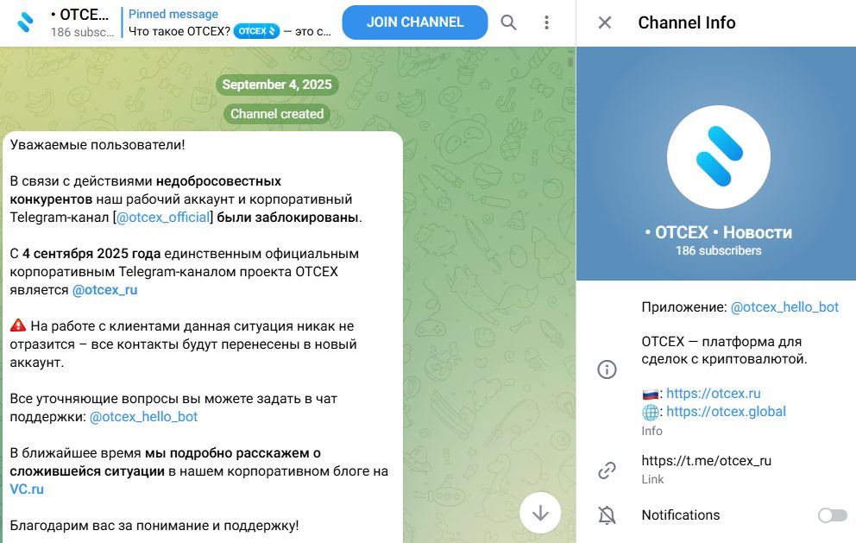Open @otcex_hello_bot link in the message
This screenshot has width=856, height=543.
[x=143, y=417]
